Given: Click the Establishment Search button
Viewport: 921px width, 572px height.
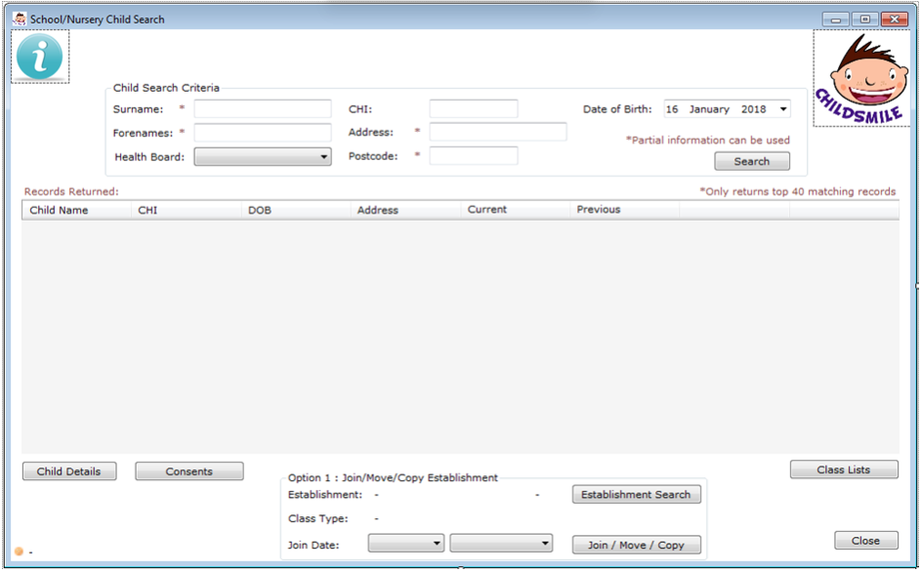Looking at the screenshot, I should point(636,495).
